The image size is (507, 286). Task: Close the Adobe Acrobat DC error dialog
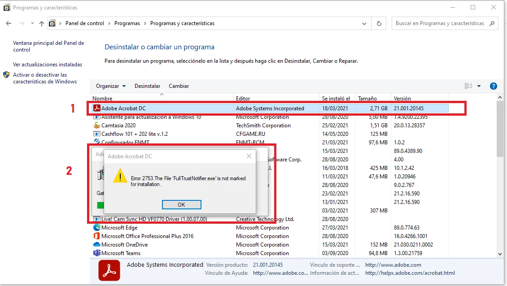(x=249, y=156)
